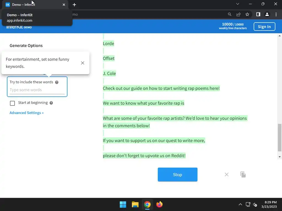Select the Demo – InferKit browser tab
The height and width of the screenshot is (211, 282).
[35, 5]
